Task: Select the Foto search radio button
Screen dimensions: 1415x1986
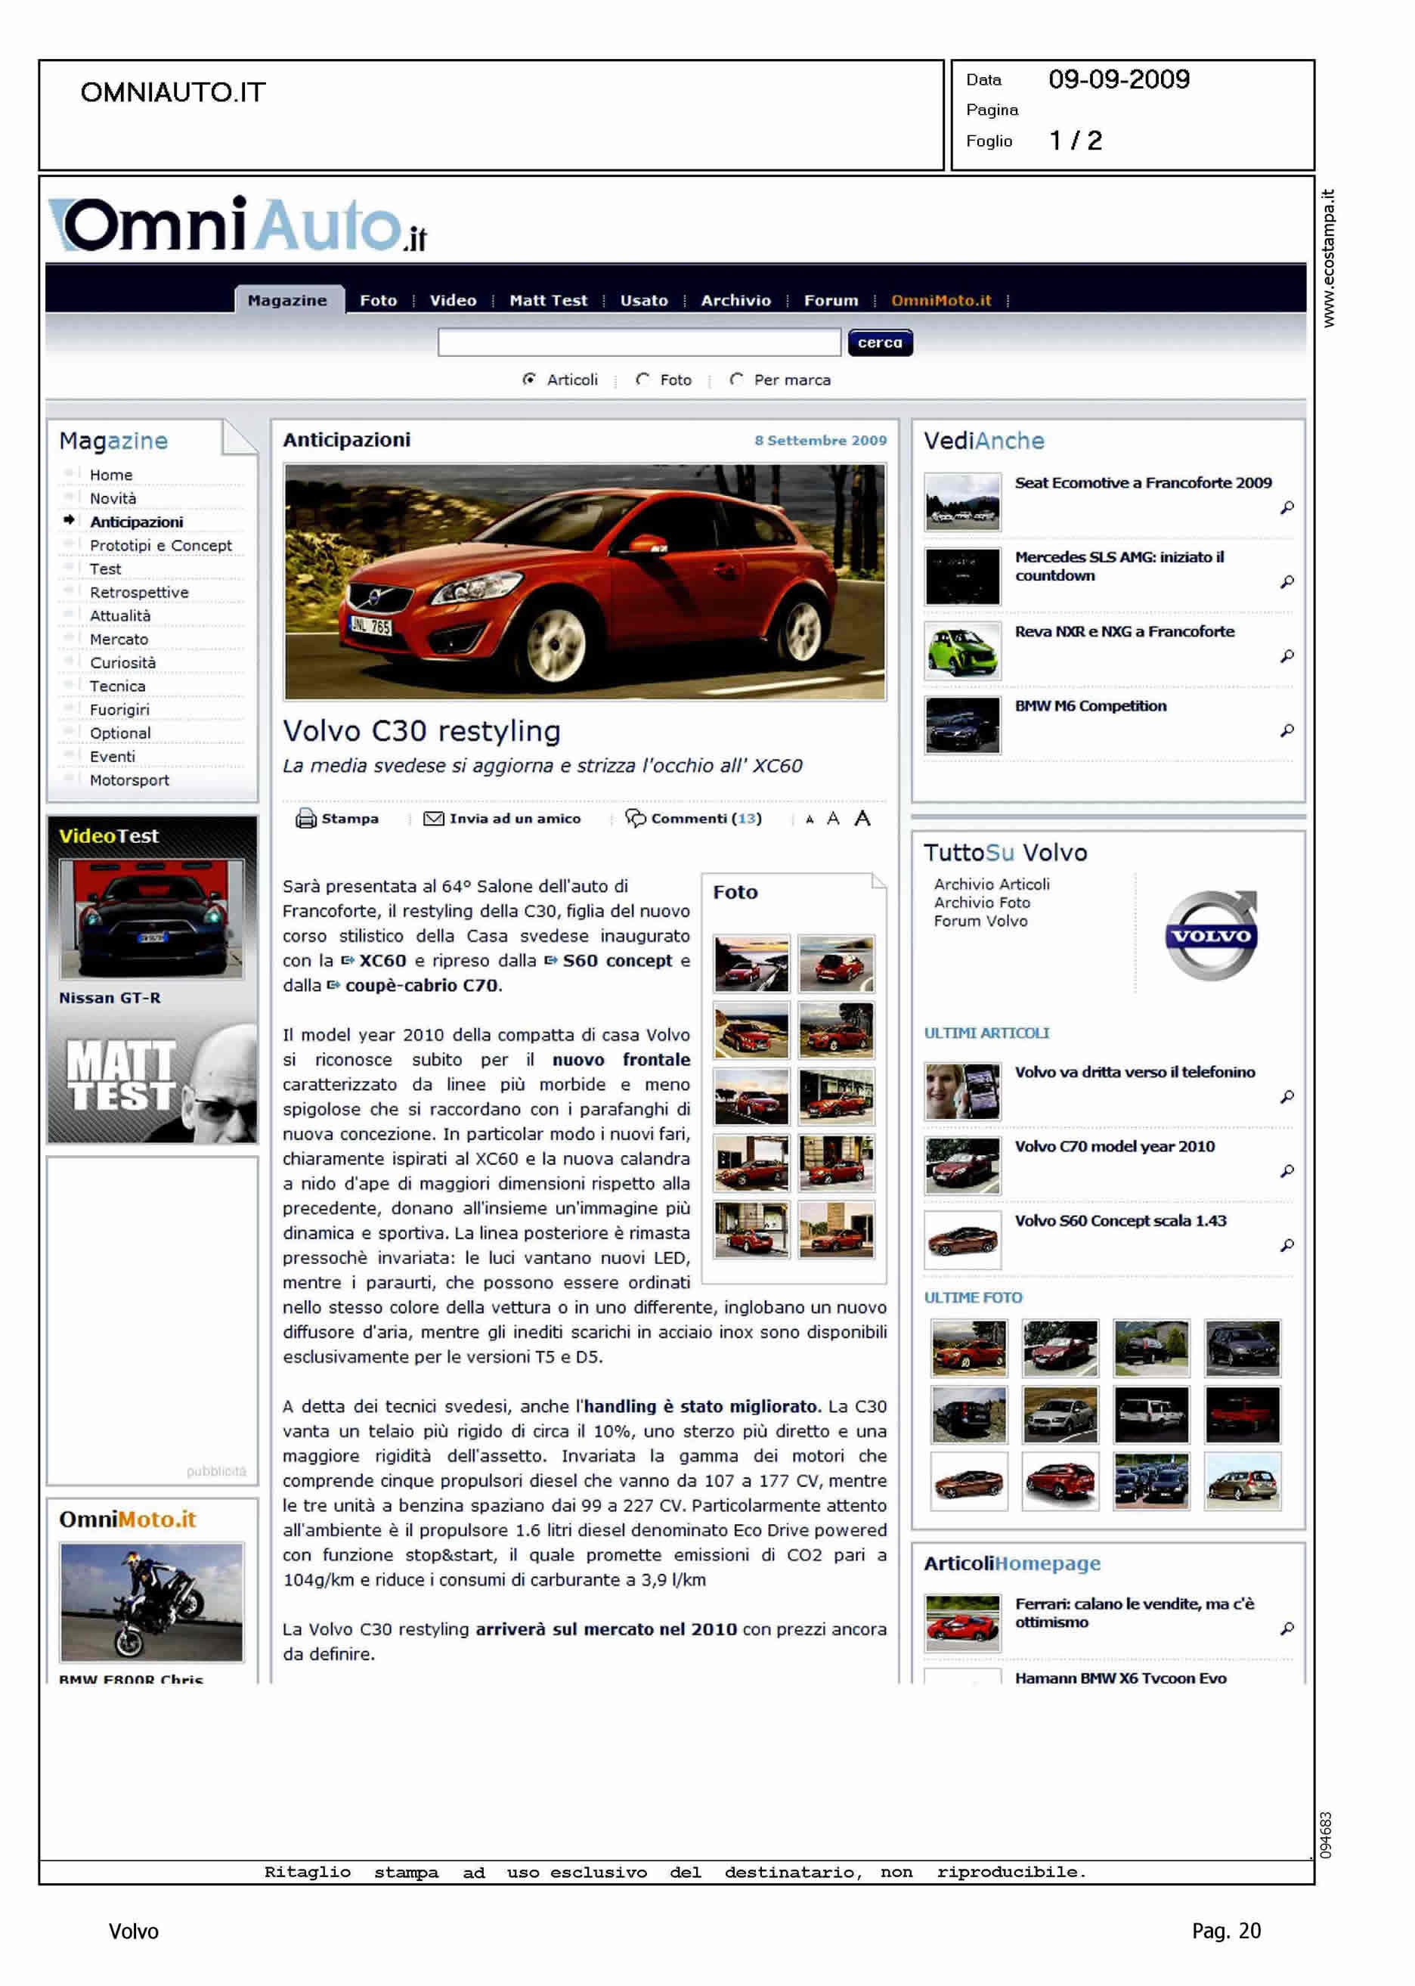Action: click(642, 379)
